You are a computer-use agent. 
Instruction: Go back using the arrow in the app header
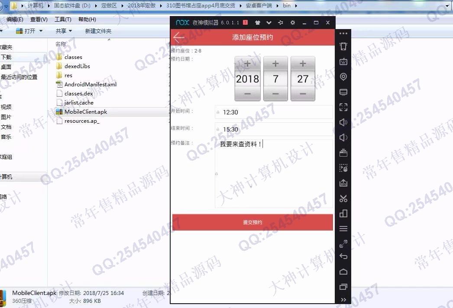179,37
